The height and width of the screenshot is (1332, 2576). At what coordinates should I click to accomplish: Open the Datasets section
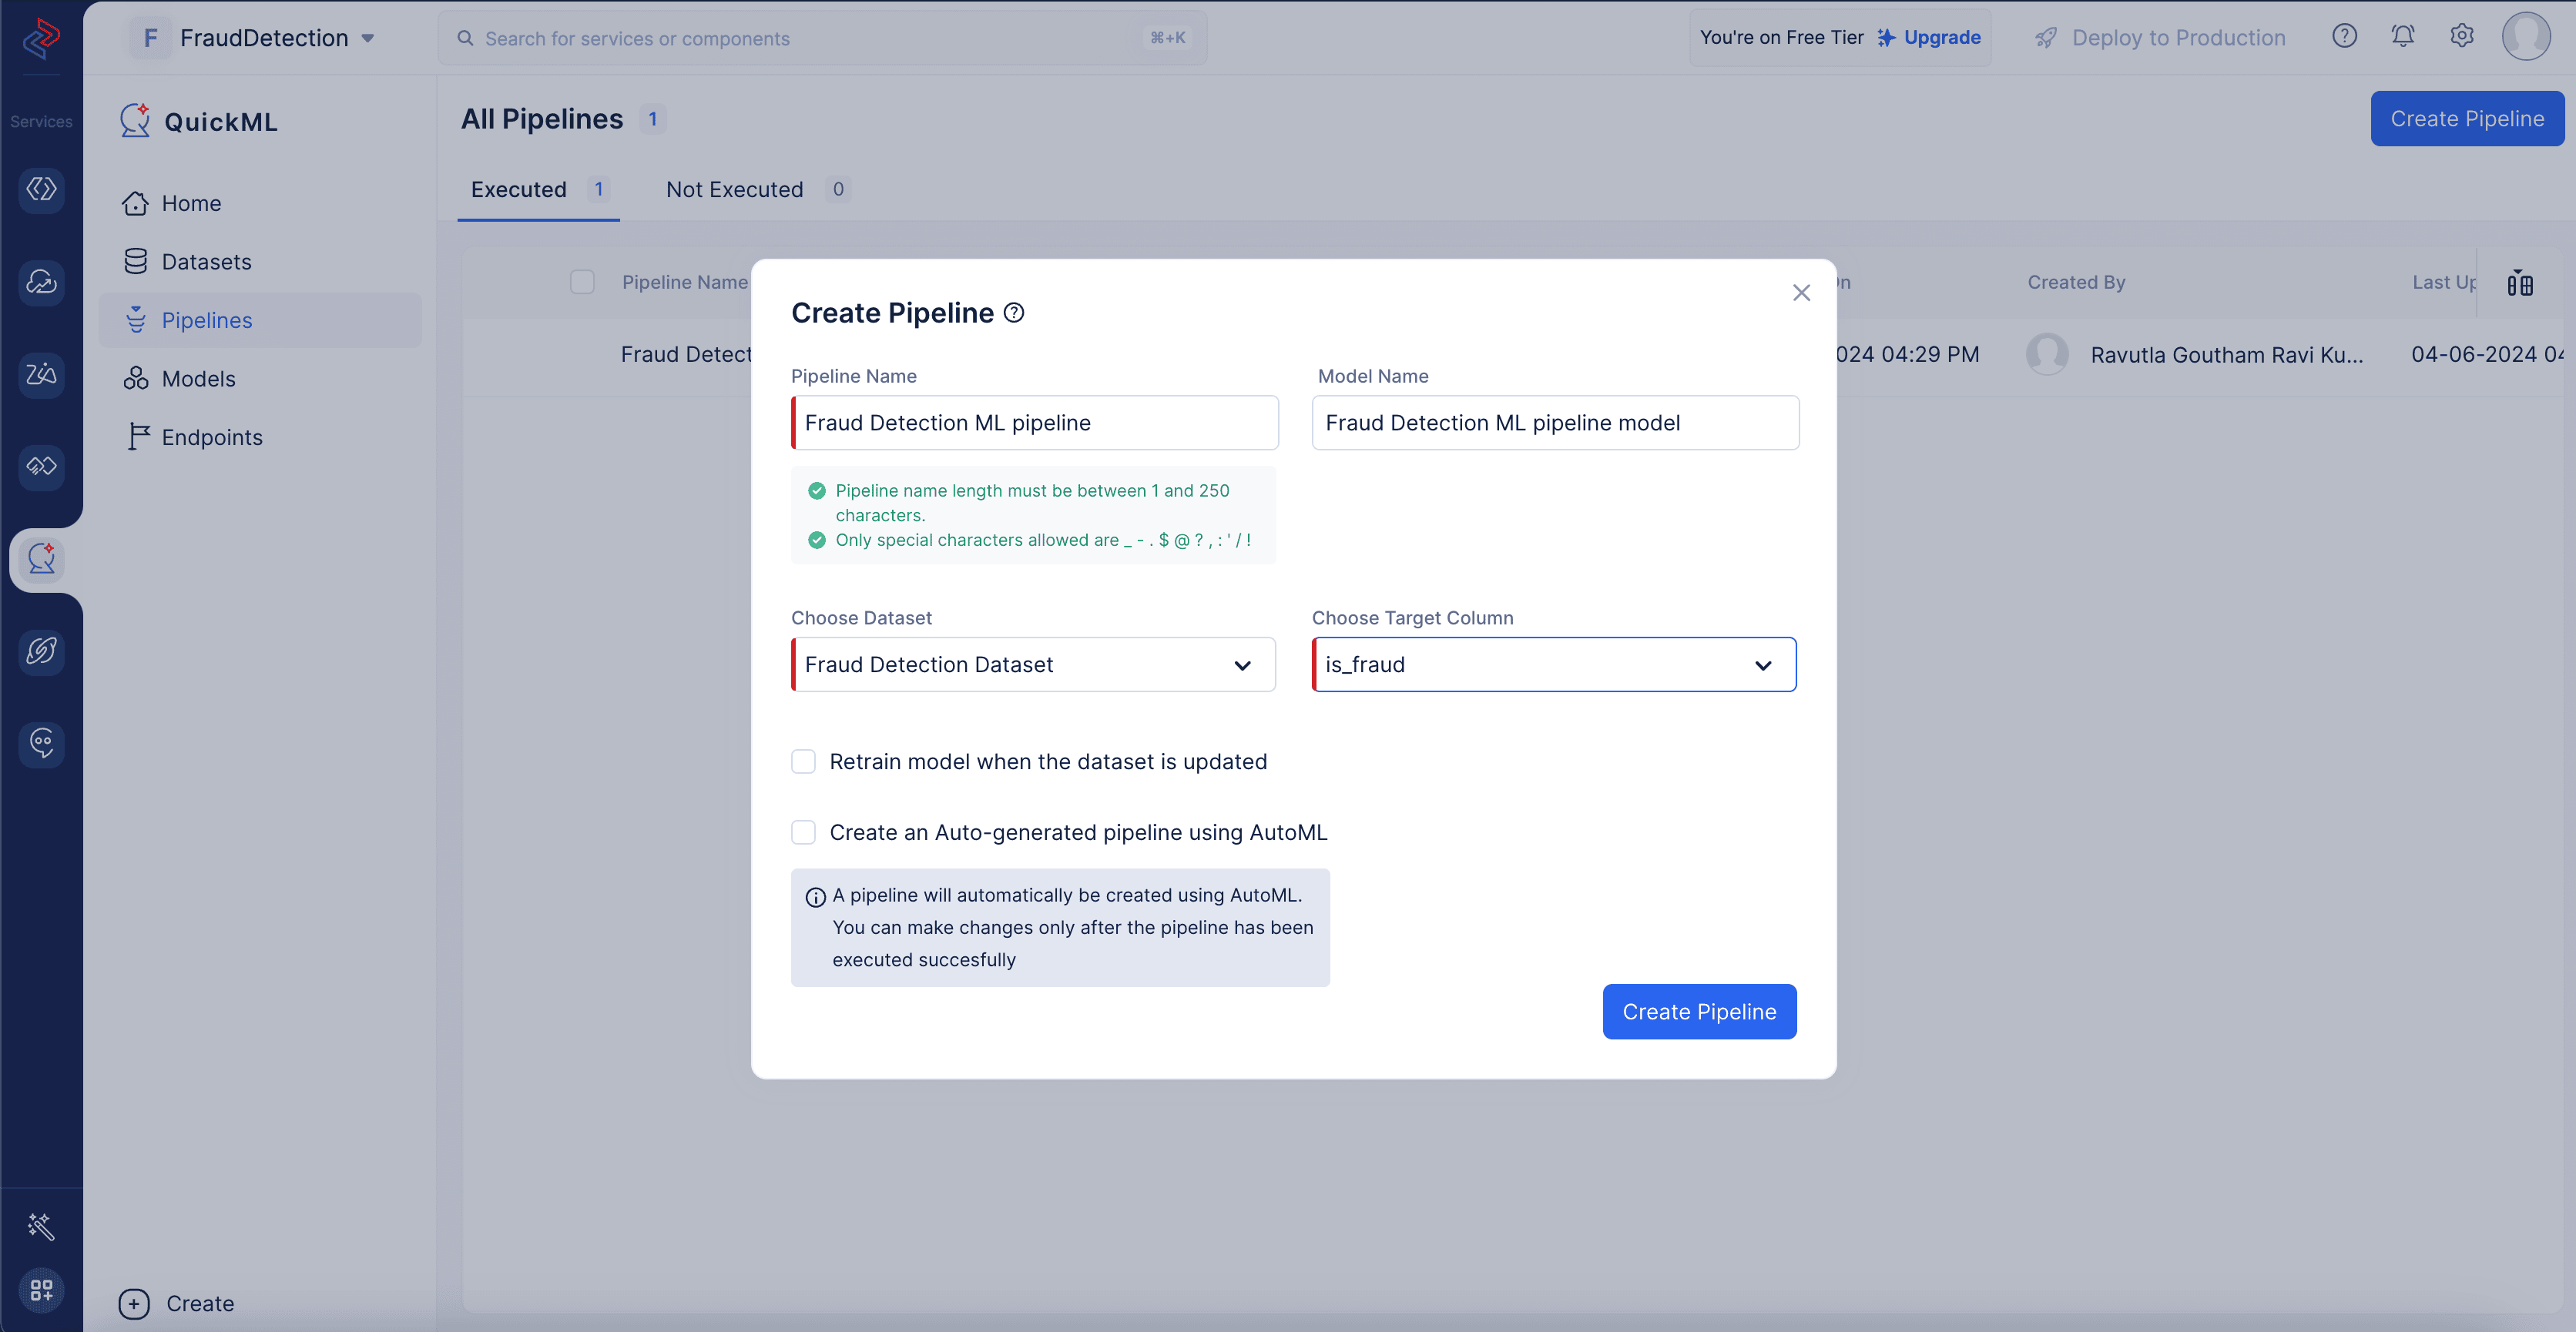pos(206,260)
